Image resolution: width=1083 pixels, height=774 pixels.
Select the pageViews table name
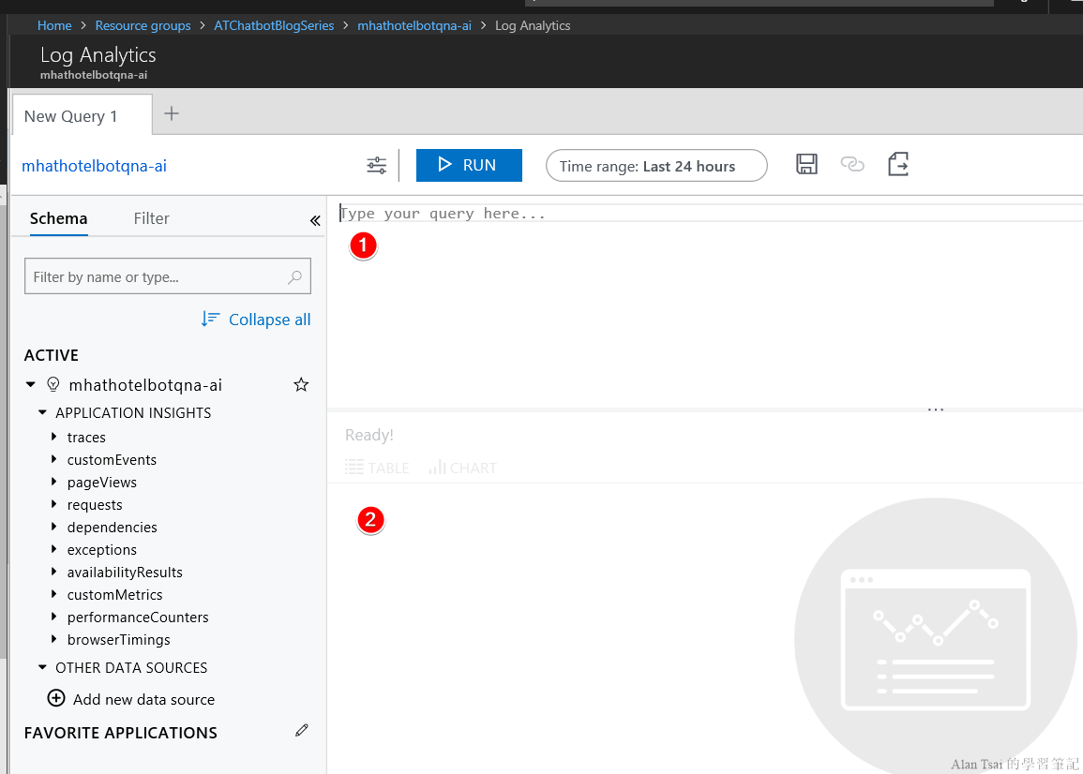[101, 482]
